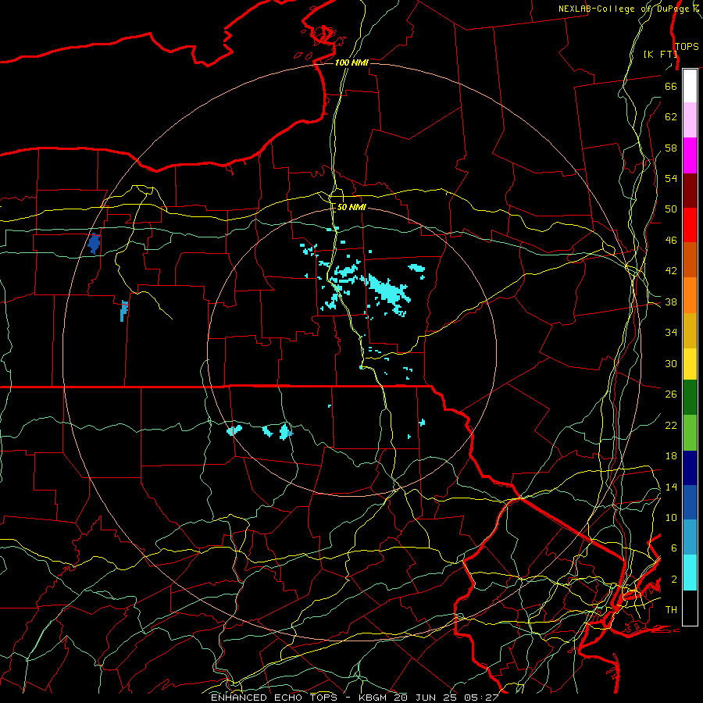The width and height of the screenshot is (703, 703).
Task: Pick the navy blue legend swatch
Action: 690,468
